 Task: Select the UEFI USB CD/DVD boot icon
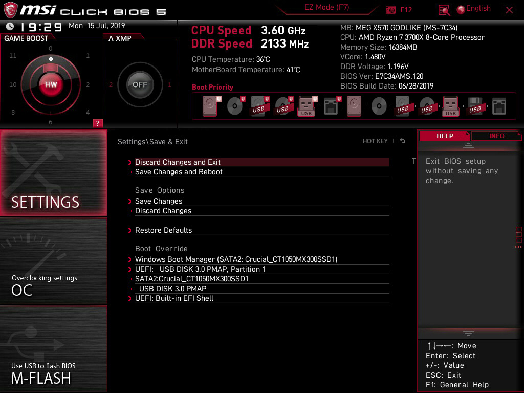pos(284,106)
